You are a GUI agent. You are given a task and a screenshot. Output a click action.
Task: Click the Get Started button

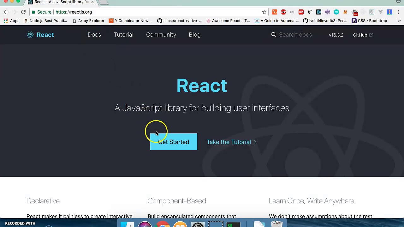174,142
